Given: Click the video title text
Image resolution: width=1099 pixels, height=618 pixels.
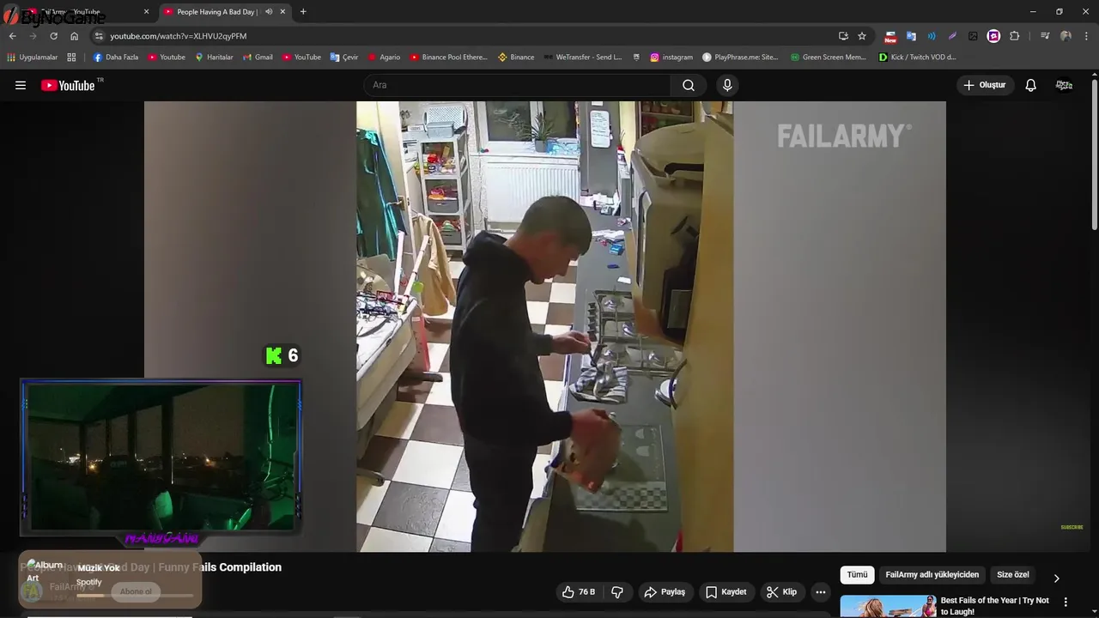Looking at the screenshot, I should tap(151, 567).
